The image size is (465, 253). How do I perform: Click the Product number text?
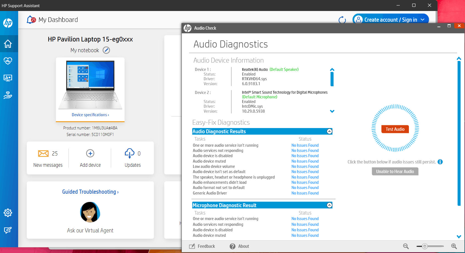pos(90,128)
